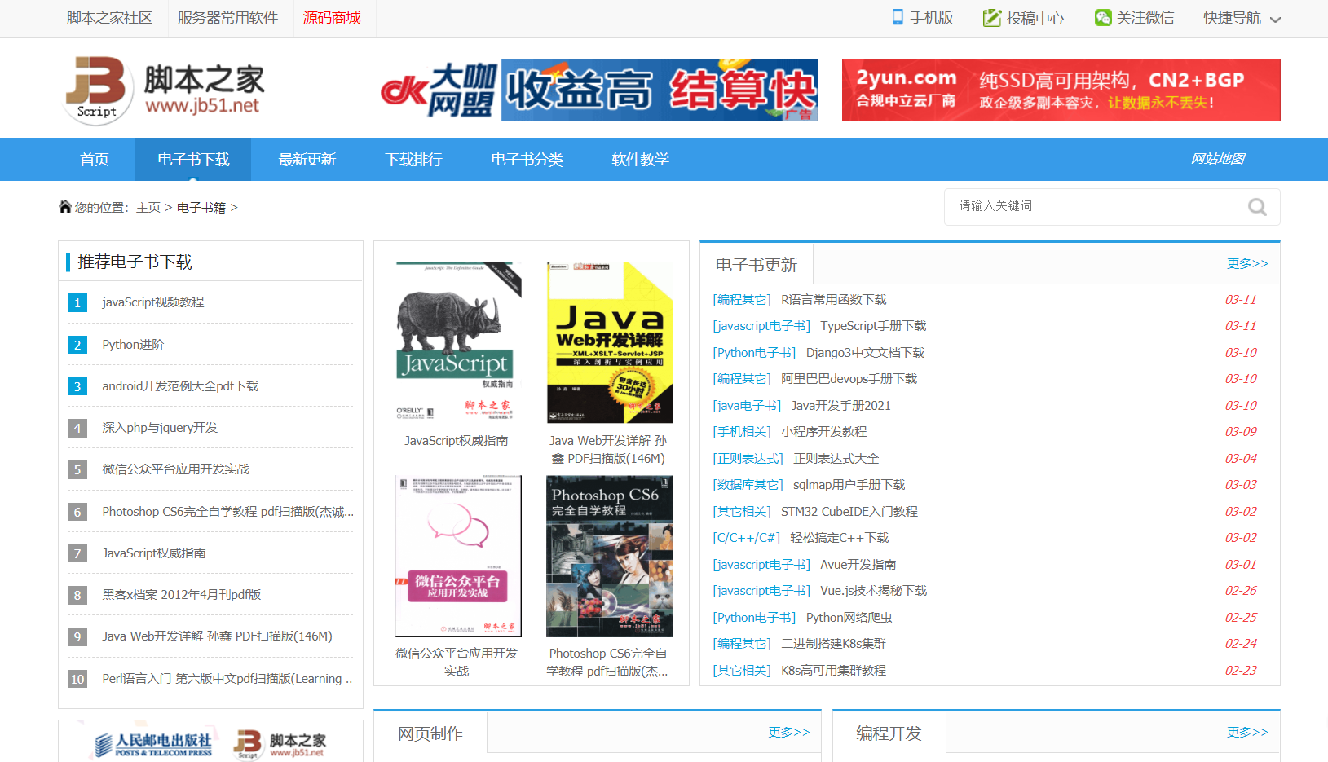Viewport: 1328px width, 762px height.
Task: Select 电子书分类 nav tab
Action: pyautogui.click(x=527, y=160)
